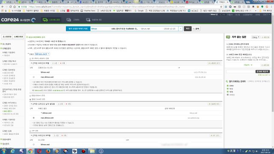Open Firefox from the Windows taskbar
Screen dimensions: 274x154
coord(48,151)
